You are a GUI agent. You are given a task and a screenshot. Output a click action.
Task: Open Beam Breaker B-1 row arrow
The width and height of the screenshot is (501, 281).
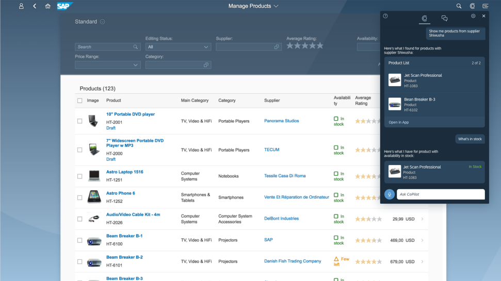tap(422, 240)
